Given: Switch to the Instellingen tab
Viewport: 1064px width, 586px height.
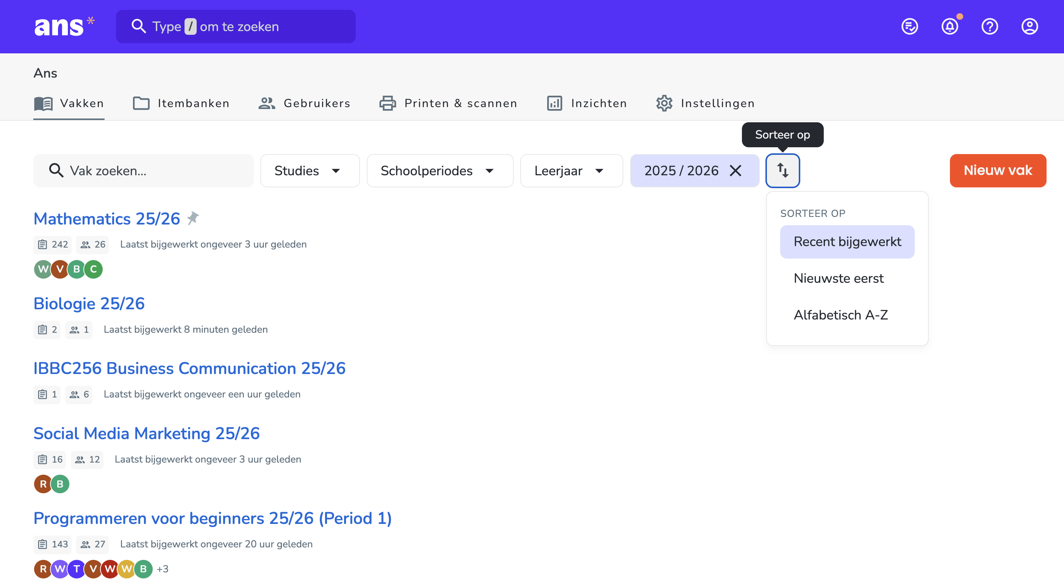Looking at the screenshot, I should pyautogui.click(x=705, y=103).
